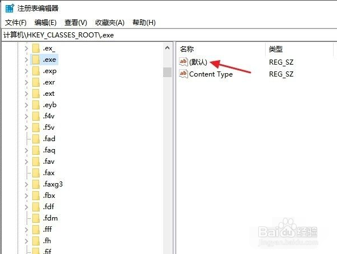Click the .faxg3 folder icon
This screenshot has height=254, width=337.
pos(36,184)
